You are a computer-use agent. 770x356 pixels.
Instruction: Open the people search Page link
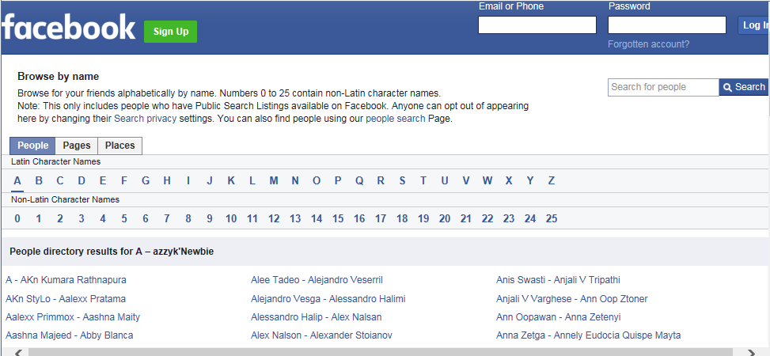tap(395, 119)
